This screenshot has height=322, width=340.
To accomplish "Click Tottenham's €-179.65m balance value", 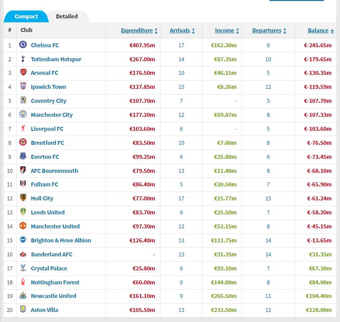I will [318, 59].
